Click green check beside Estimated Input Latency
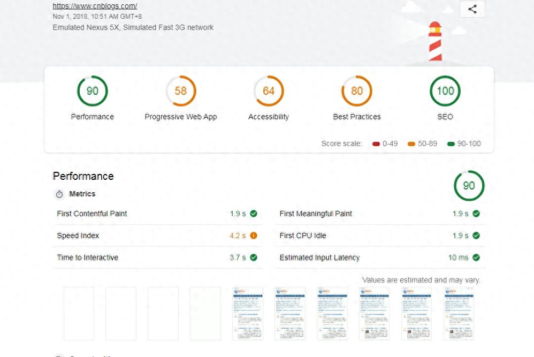The height and width of the screenshot is (357, 534). click(476, 257)
